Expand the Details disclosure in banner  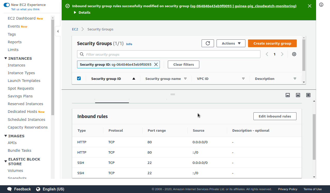(x=82, y=12)
